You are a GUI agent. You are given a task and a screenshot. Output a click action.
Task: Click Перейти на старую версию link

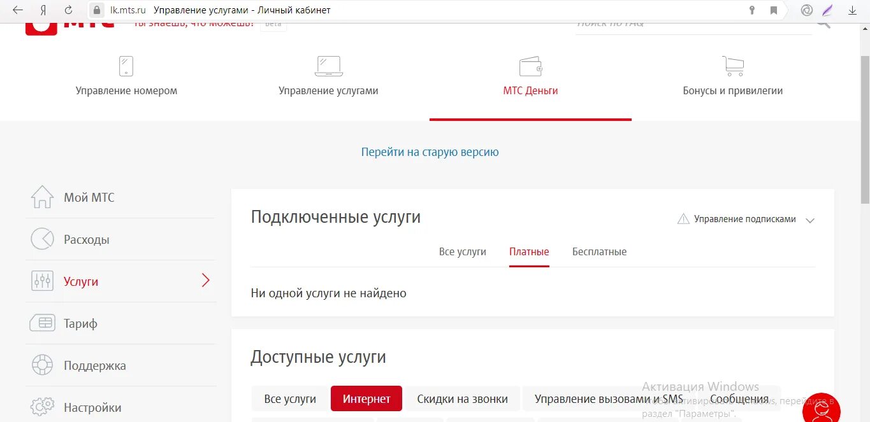pos(430,152)
